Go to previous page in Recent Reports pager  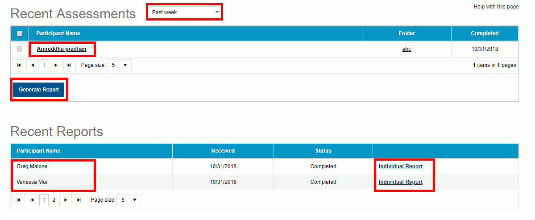(32, 200)
